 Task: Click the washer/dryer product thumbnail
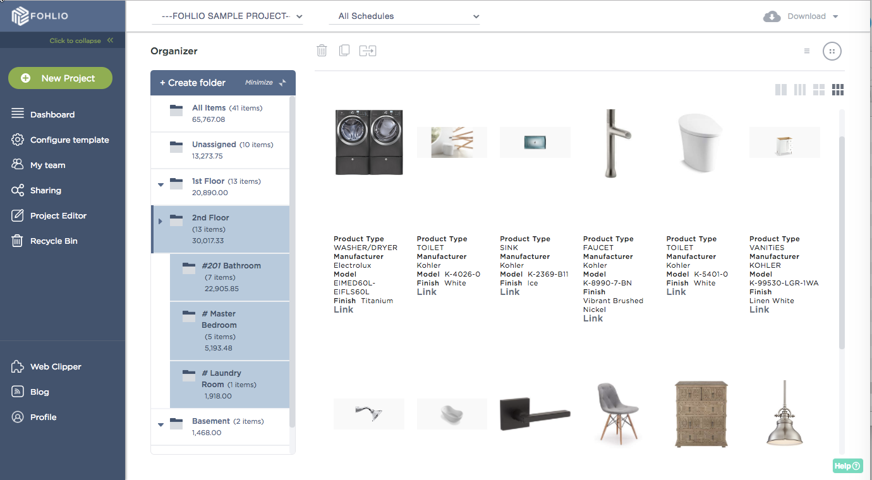click(368, 142)
